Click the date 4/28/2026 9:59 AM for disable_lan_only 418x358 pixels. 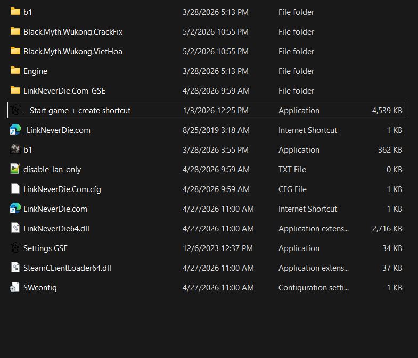click(216, 170)
